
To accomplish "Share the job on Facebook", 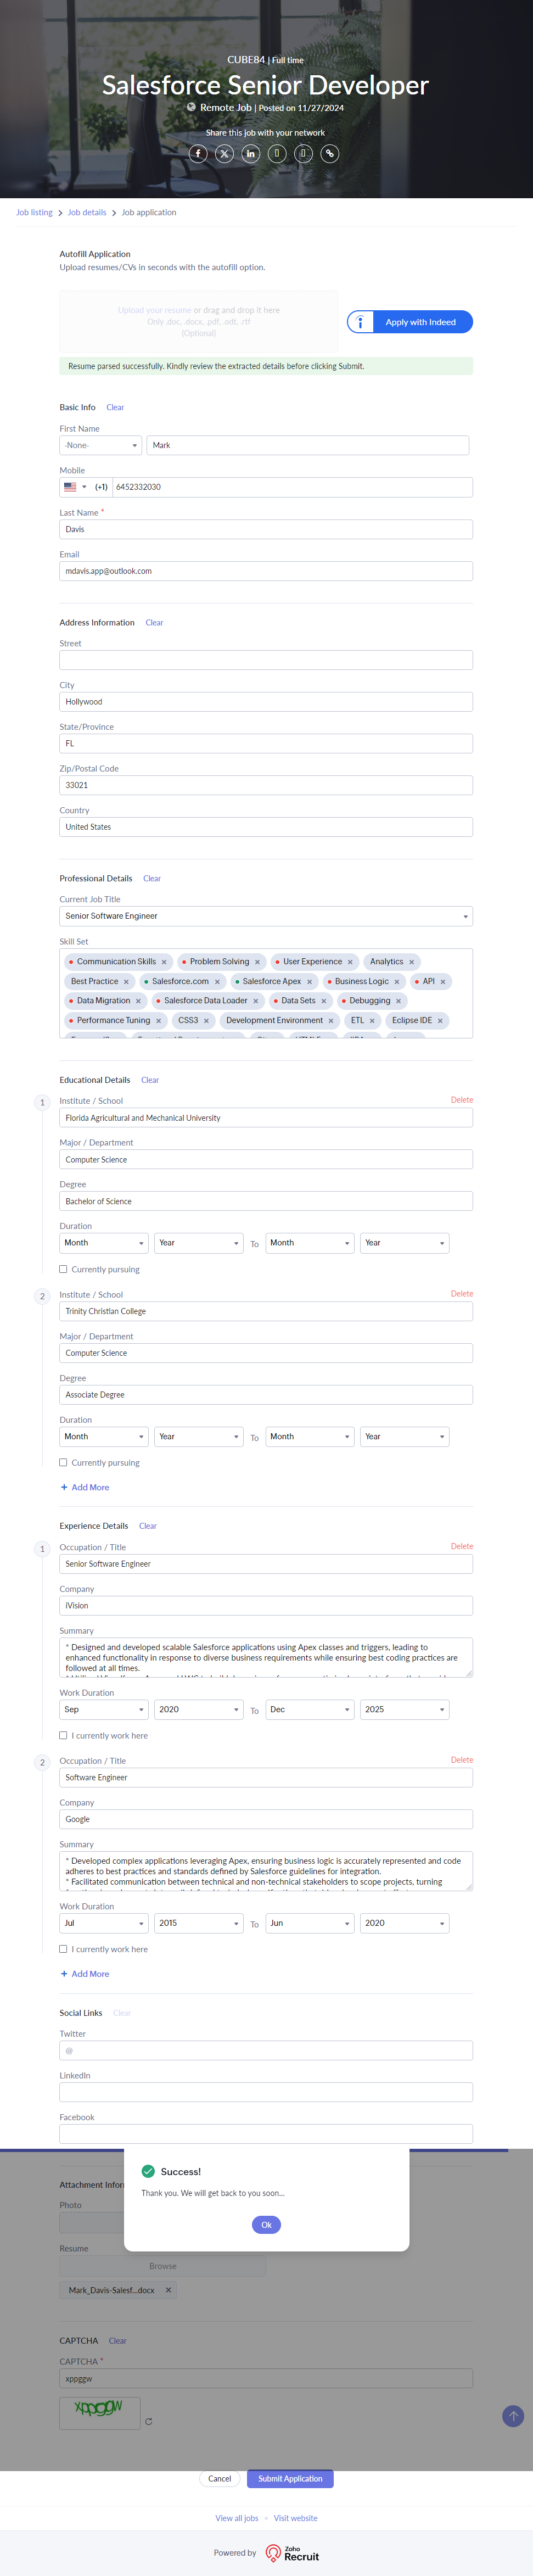I will coord(198,153).
